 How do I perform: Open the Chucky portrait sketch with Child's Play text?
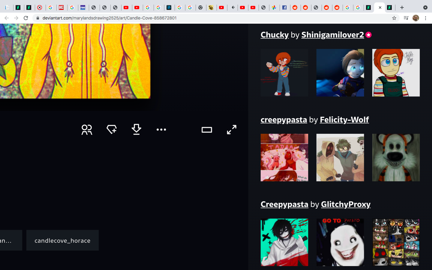[x=396, y=73]
